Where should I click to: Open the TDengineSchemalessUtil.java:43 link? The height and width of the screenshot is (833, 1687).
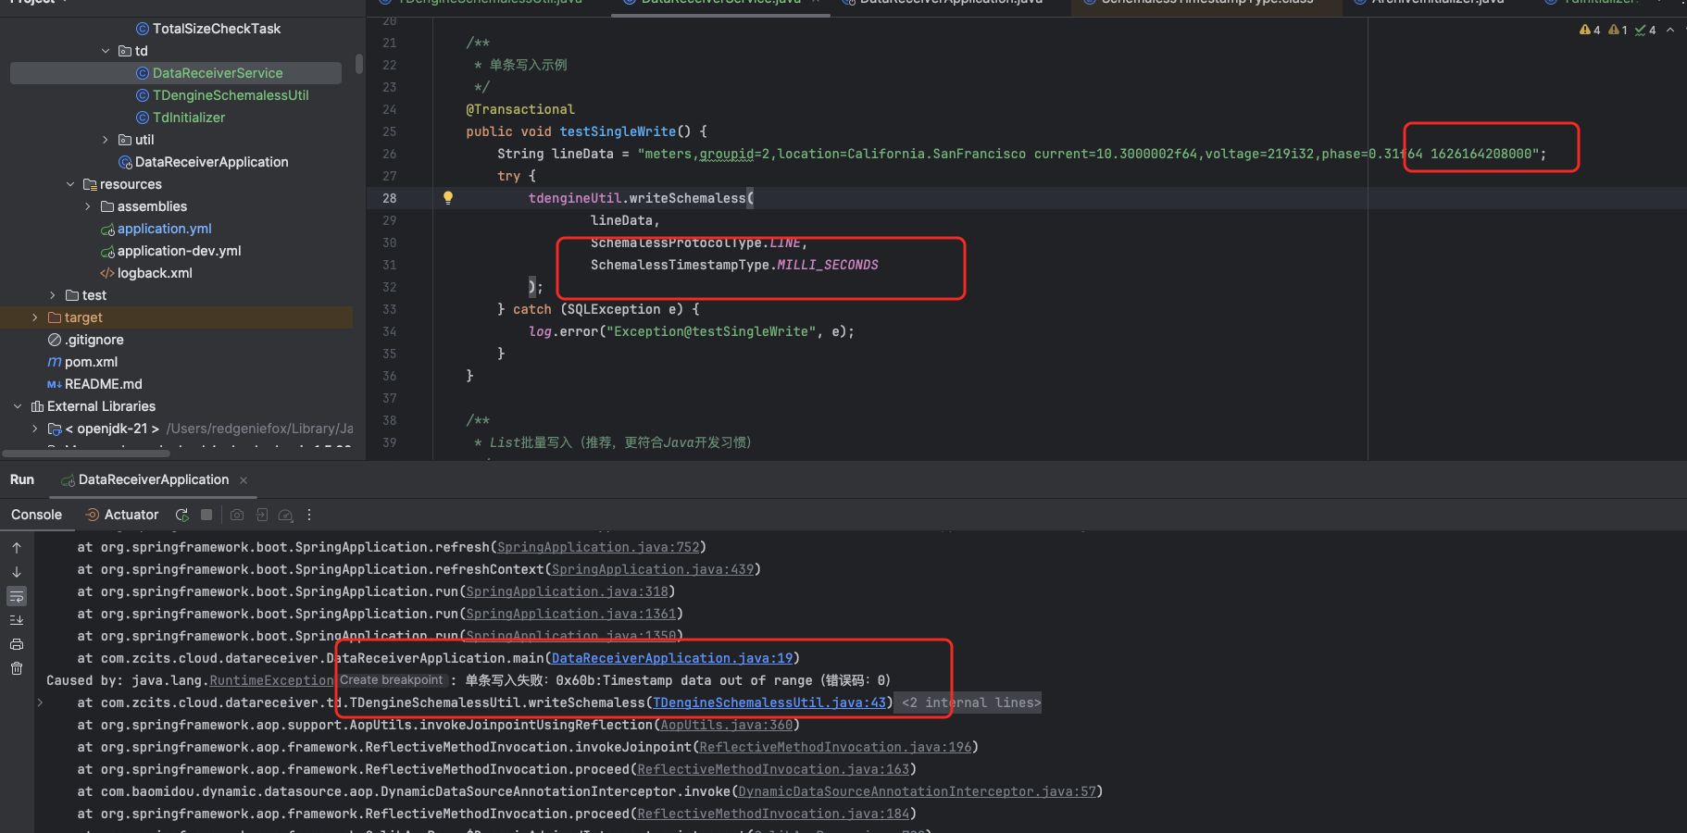[x=769, y=702]
